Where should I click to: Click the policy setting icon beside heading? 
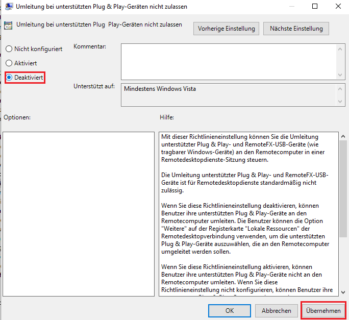pyautogui.click(x=8, y=26)
